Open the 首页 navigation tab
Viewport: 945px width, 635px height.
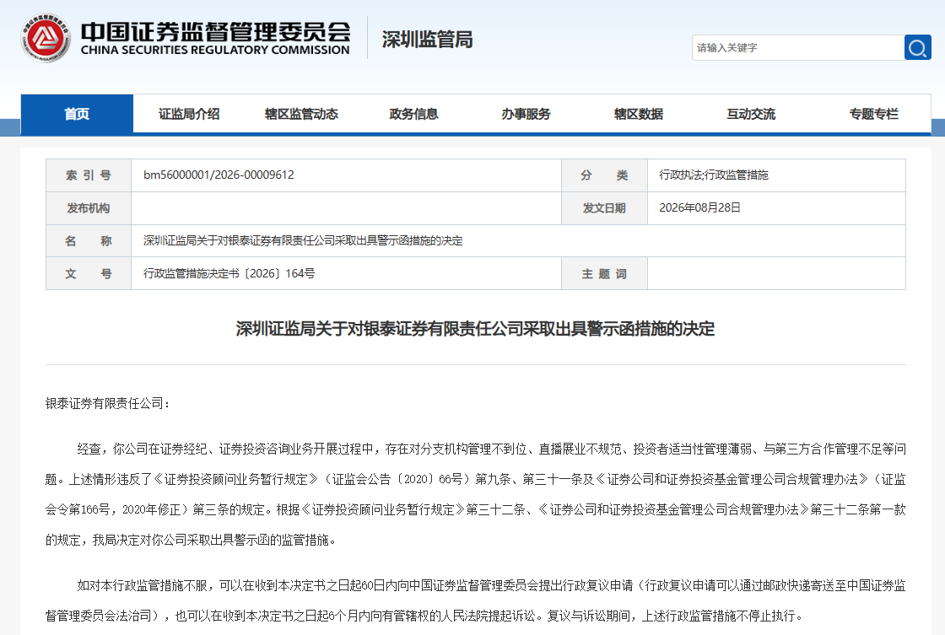pos(77,114)
